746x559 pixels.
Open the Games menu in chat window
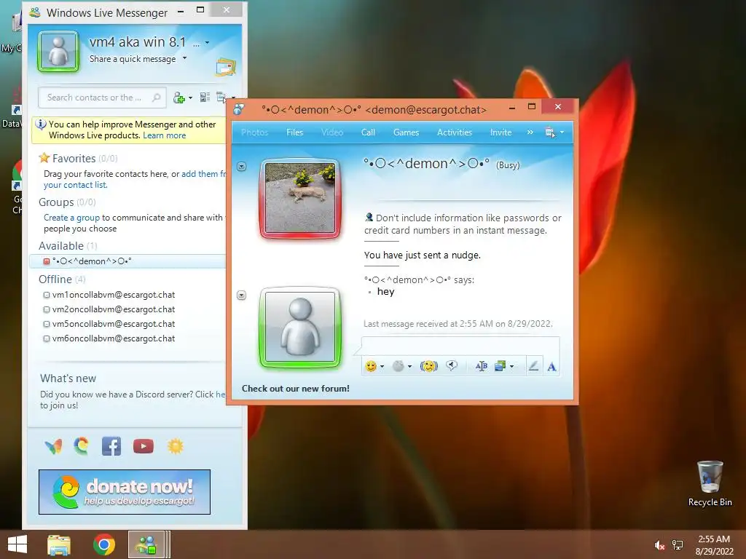click(x=406, y=132)
